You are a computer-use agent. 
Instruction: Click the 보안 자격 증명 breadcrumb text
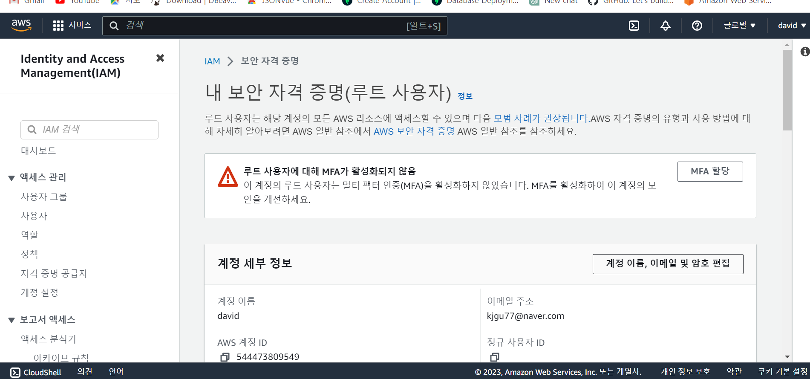(x=270, y=61)
